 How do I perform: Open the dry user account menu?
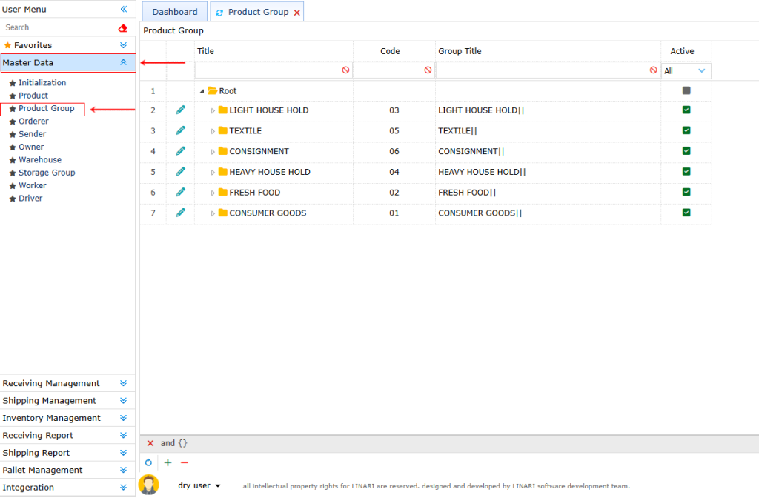[x=194, y=485]
